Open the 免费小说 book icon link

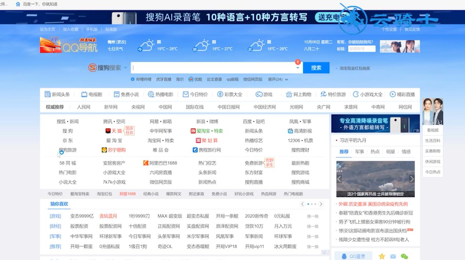(126, 94)
